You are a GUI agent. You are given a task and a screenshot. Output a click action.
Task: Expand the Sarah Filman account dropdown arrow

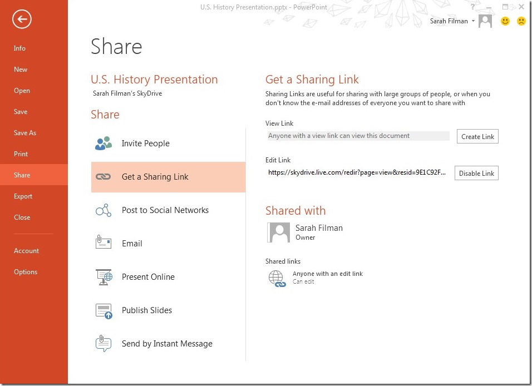473,21
